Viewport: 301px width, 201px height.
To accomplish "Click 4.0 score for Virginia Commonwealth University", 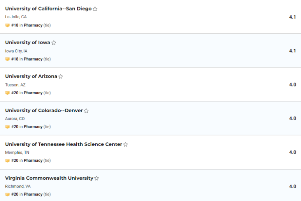I will tap(292, 186).
